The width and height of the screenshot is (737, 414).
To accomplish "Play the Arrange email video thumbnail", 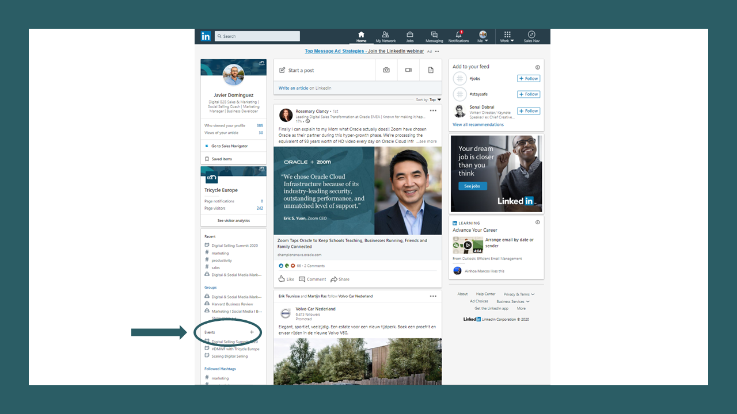I will tap(468, 245).
